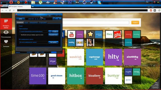Open the aim400kg.ru tile
The height and width of the screenshot is (90, 161).
[x=133, y=57]
